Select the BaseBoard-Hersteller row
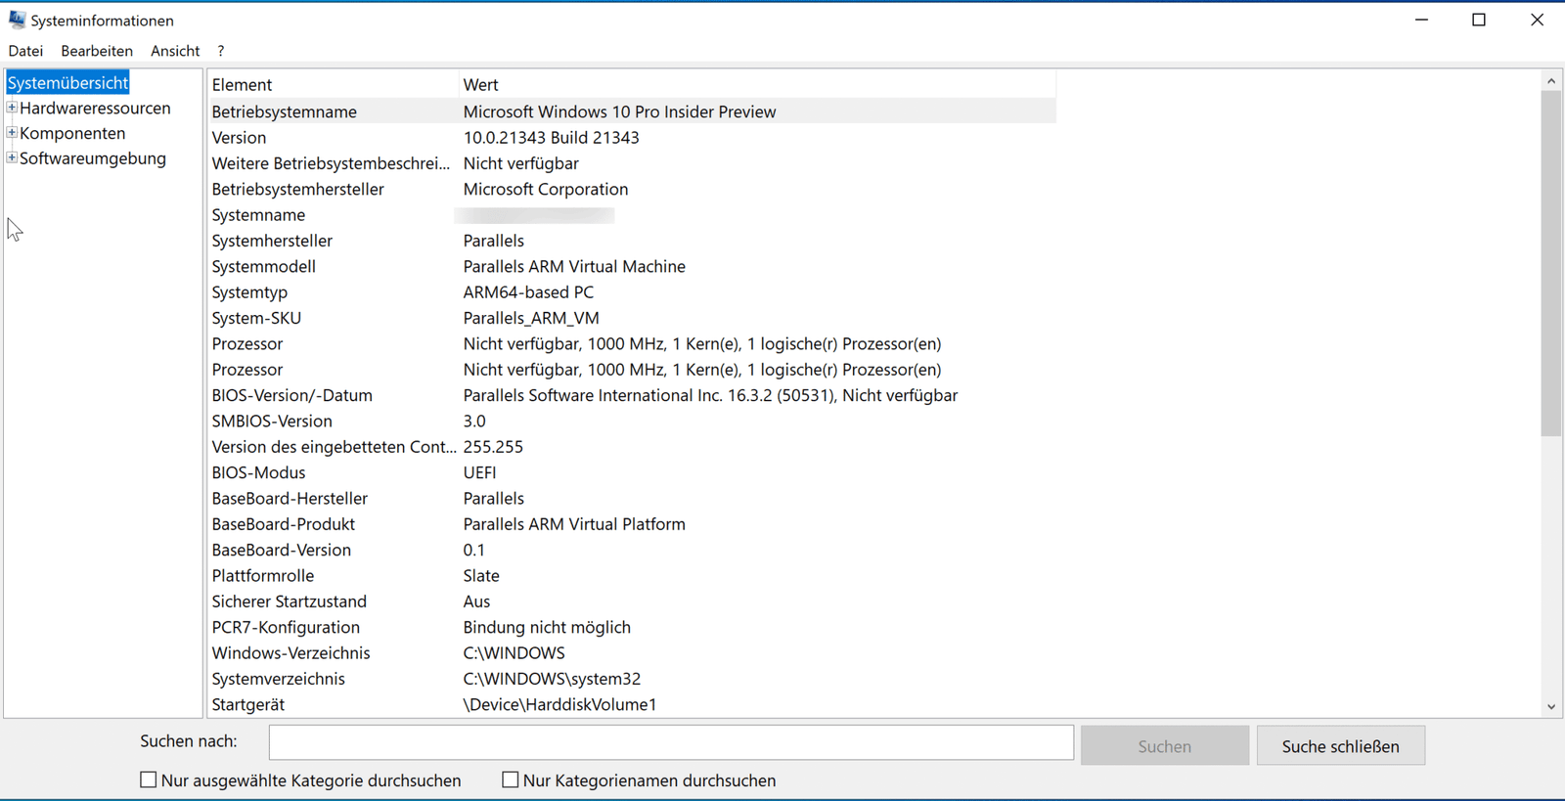Screen dimensions: 1565x801 click(x=632, y=498)
